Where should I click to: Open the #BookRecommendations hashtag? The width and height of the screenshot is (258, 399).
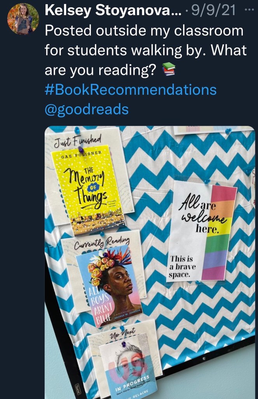[131, 90]
